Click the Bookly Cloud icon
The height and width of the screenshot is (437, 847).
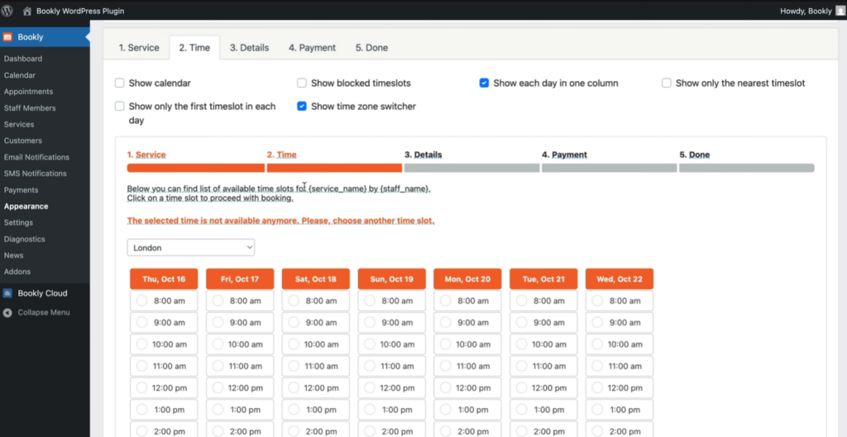click(x=7, y=293)
